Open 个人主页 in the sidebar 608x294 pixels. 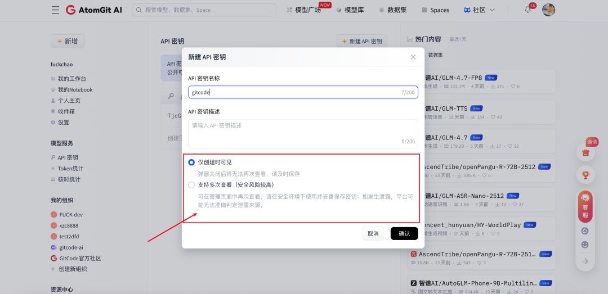(65, 100)
